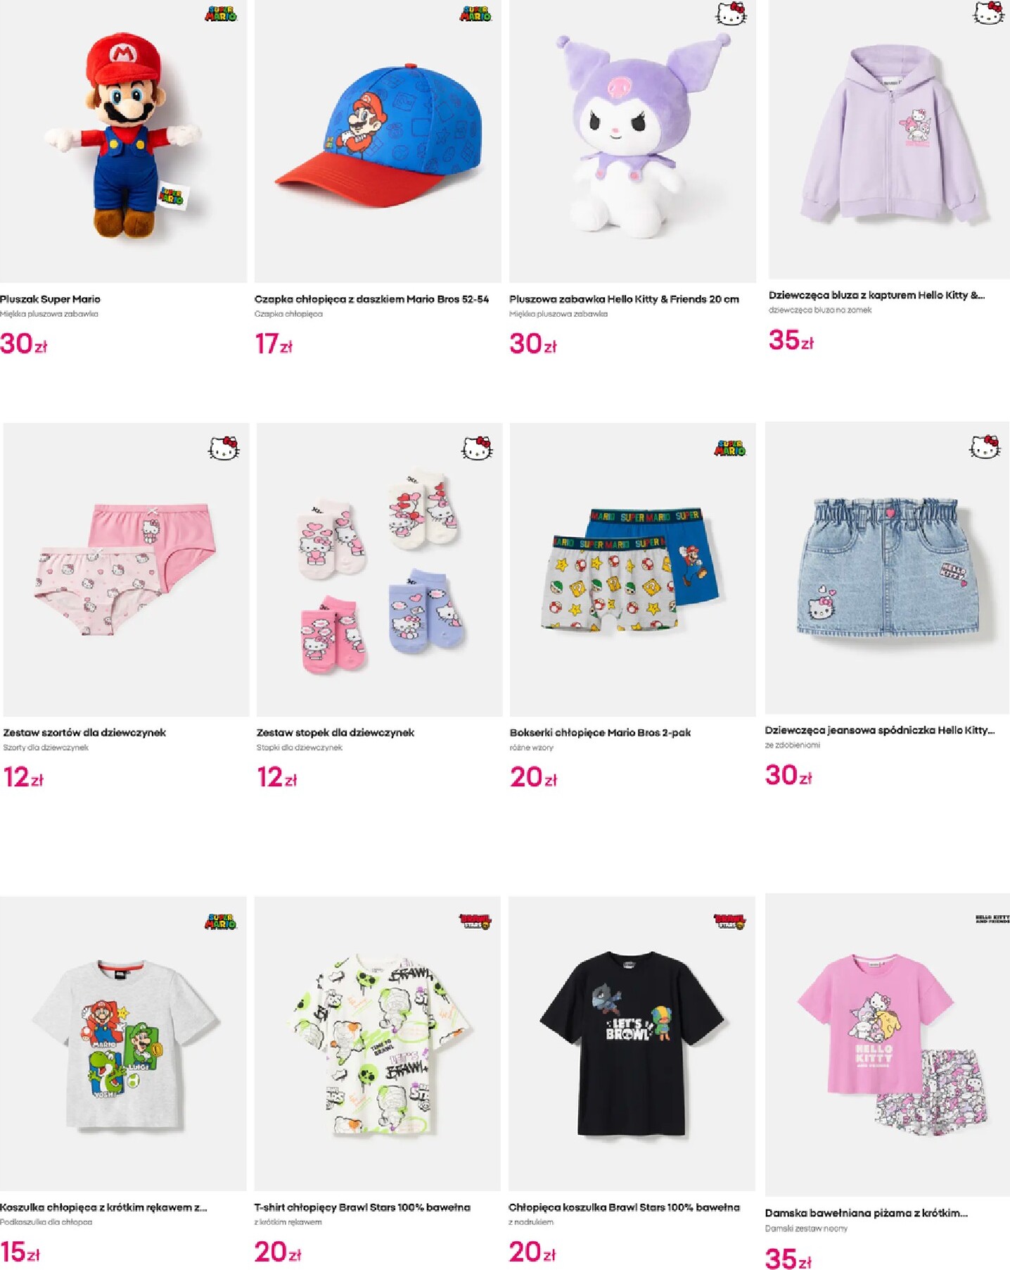Select the grey Mario Luigi Yoshi T-shirt image
This screenshot has width=1010, height=1270.
[x=123, y=1043]
